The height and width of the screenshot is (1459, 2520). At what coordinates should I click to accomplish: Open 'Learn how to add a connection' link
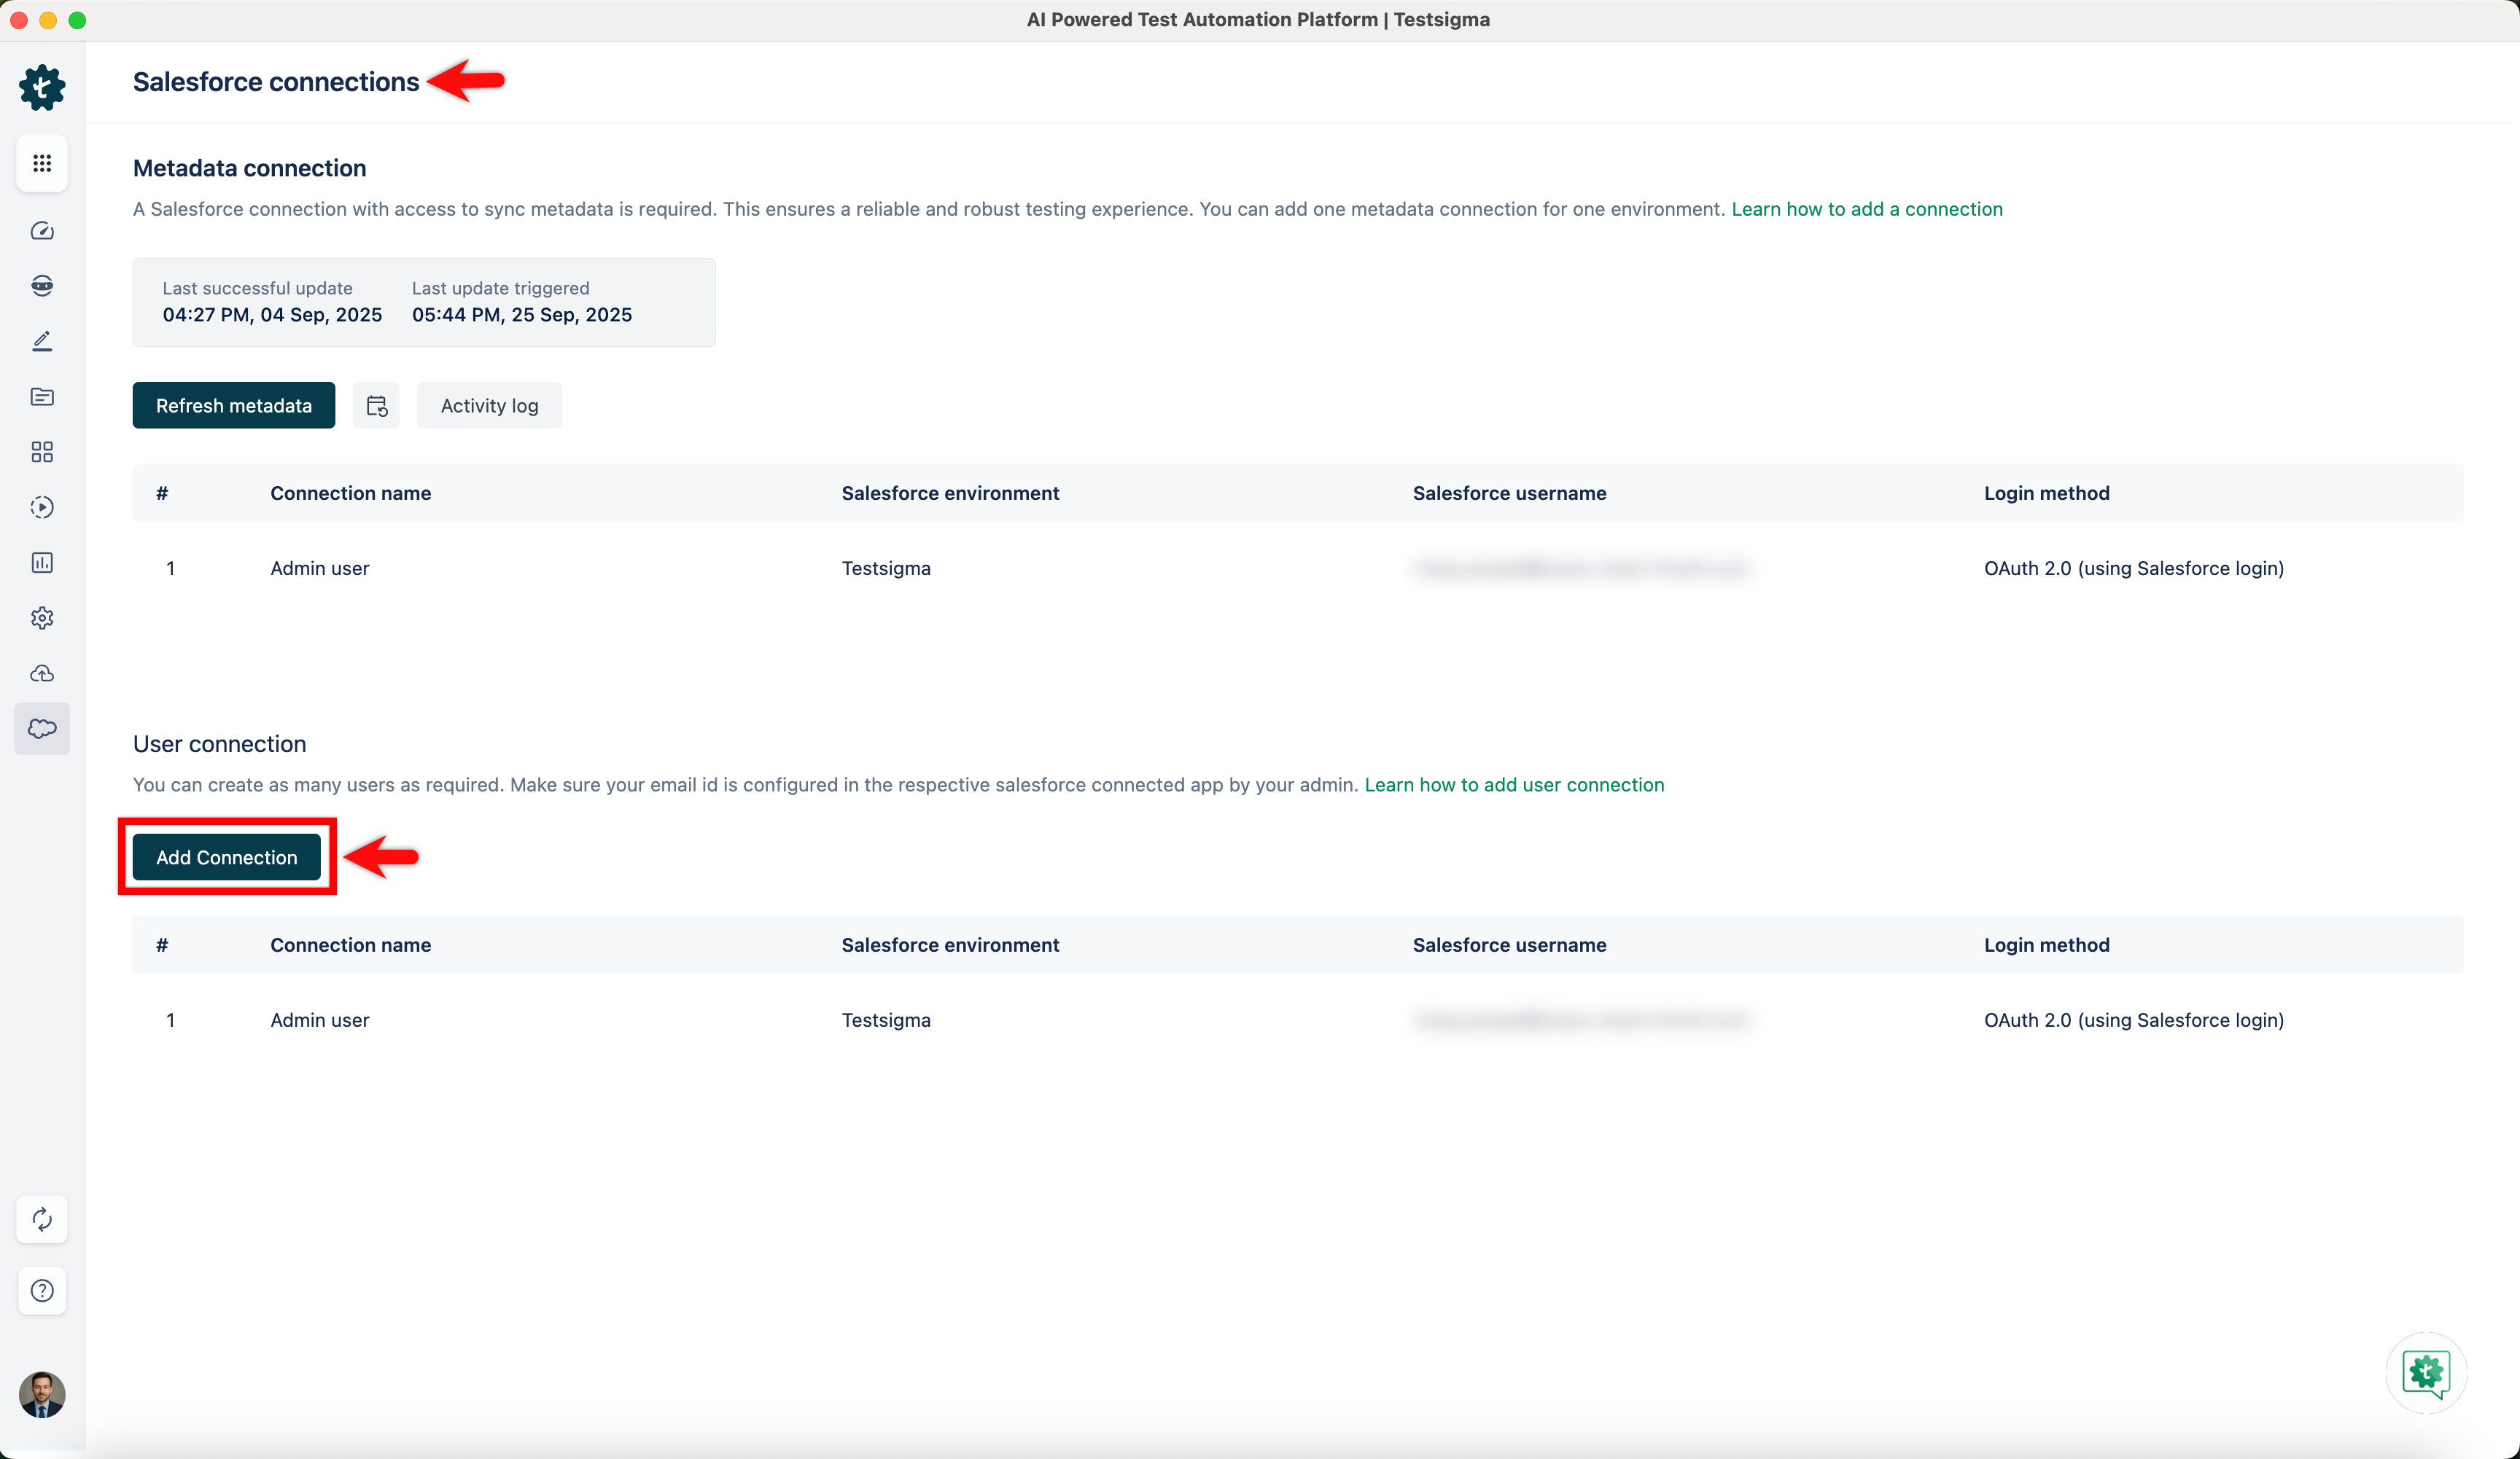(1866, 209)
